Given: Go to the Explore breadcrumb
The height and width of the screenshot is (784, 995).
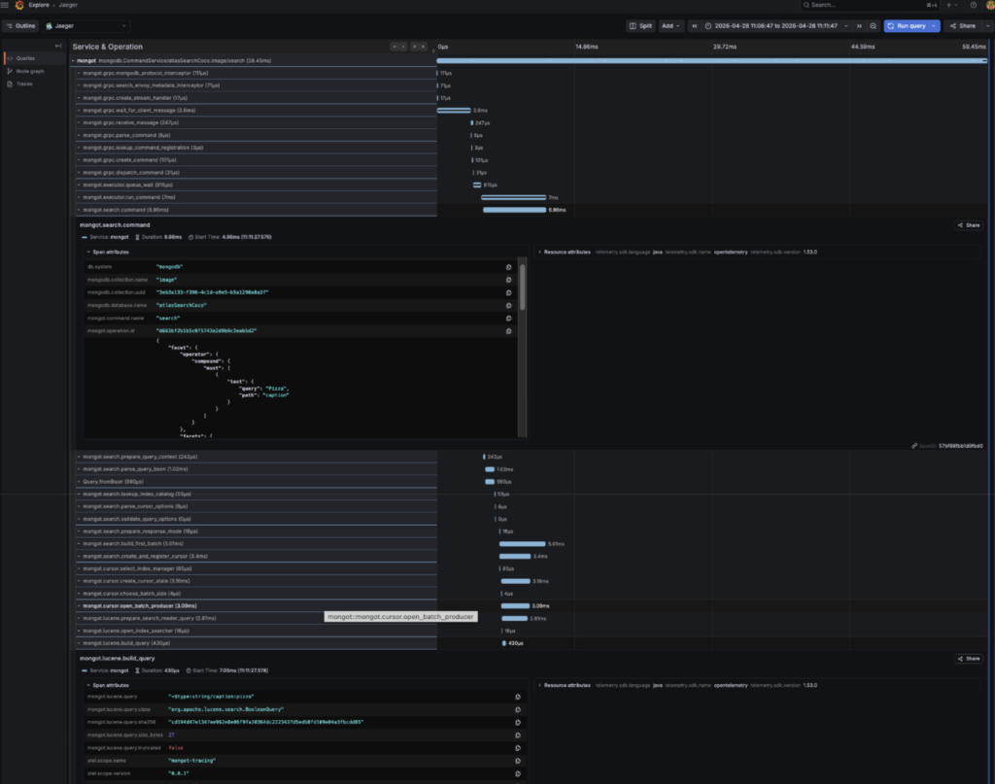Looking at the screenshot, I should click(x=39, y=5).
